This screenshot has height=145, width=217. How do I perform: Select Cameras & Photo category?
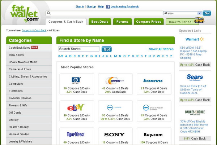[x=29, y=69]
